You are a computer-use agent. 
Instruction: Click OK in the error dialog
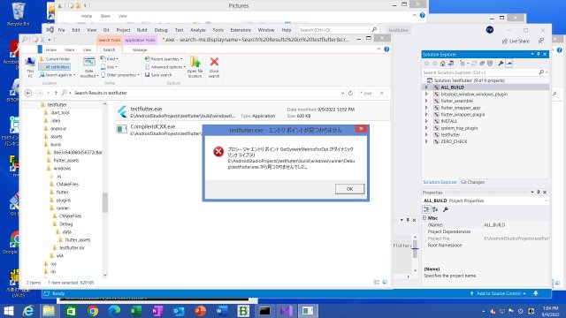coord(349,189)
